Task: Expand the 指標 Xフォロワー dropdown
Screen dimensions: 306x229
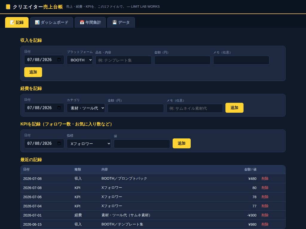Action: point(89,144)
